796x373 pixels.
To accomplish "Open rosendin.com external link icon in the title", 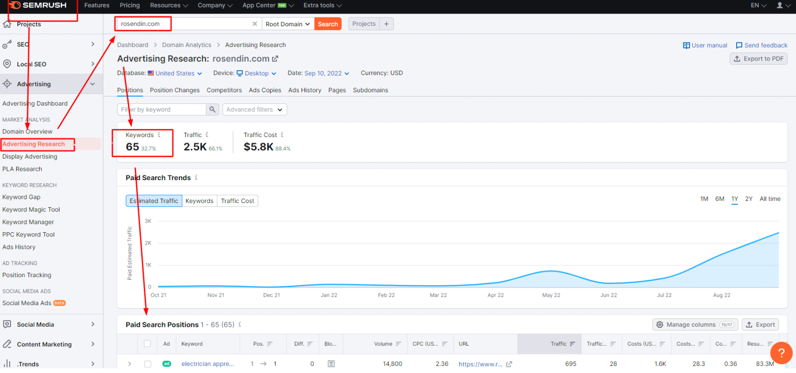I will [x=275, y=58].
